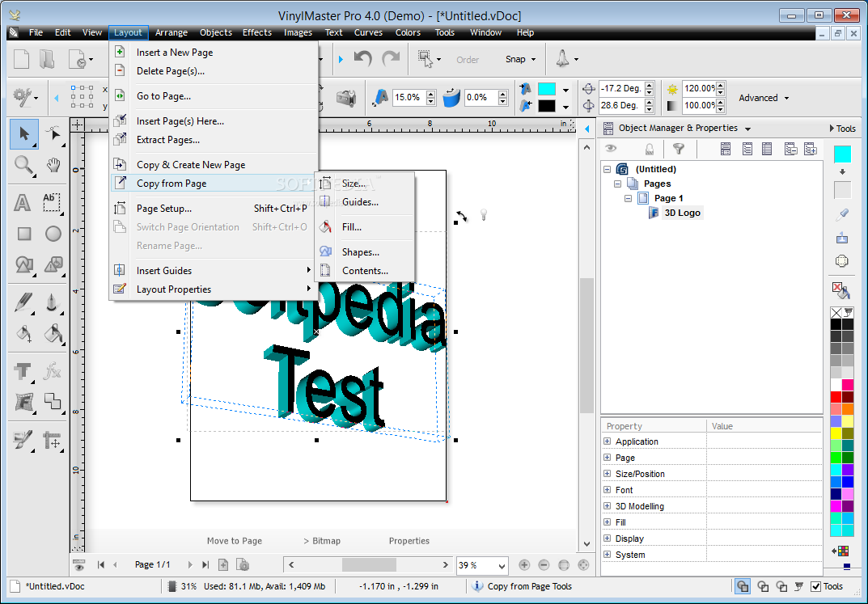Image resolution: width=868 pixels, height=604 pixels.
Task: Click the black color swatch in toolbar
Action: tap(546, 106)
